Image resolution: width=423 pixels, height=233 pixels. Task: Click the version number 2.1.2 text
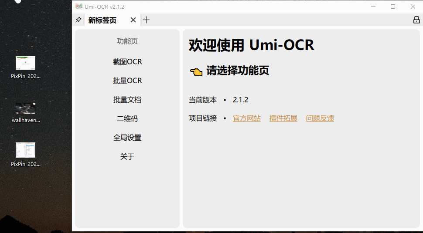click(240, 100)
